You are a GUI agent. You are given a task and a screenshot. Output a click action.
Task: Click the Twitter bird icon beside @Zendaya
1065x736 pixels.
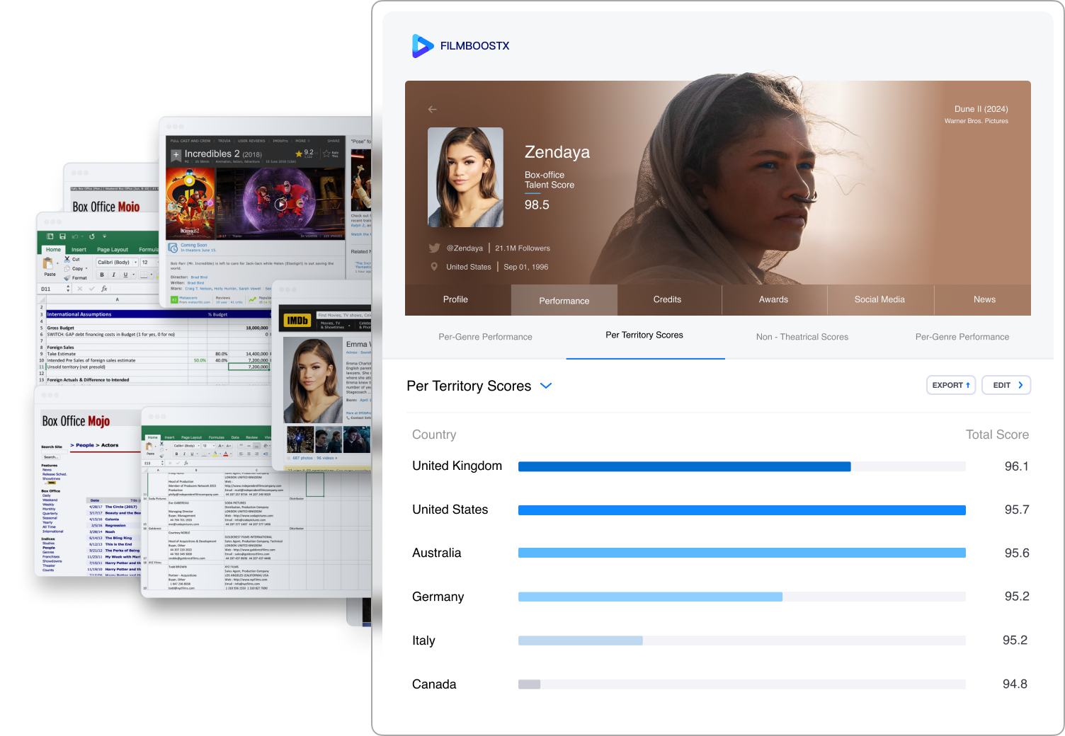point(434,248)
